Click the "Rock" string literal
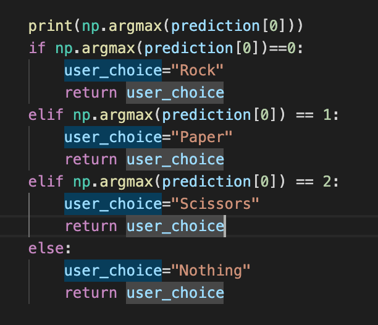The height and width of the screenshot is (325, 378). (x=197, y=70)
